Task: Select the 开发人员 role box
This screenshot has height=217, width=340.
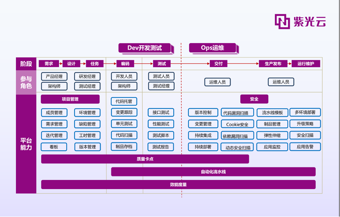Action: click(124, 77)
